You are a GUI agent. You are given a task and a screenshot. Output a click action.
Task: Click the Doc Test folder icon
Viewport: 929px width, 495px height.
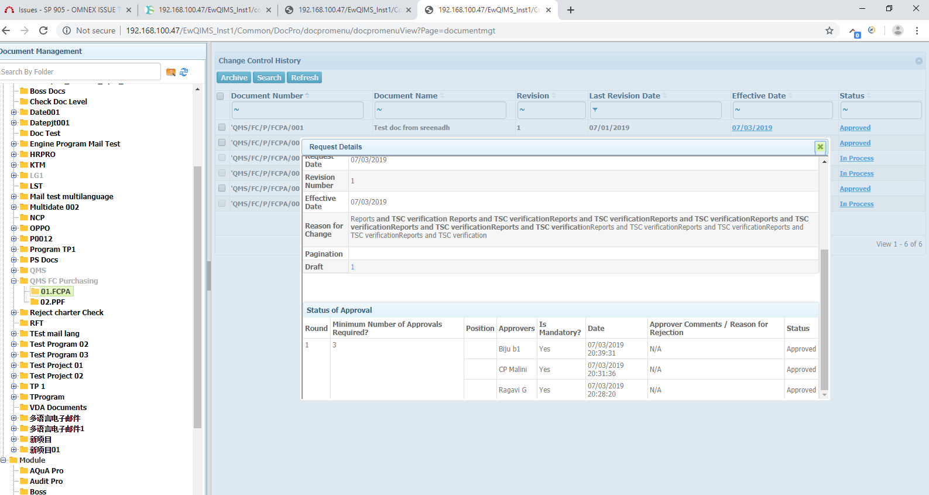click(24, 133)
